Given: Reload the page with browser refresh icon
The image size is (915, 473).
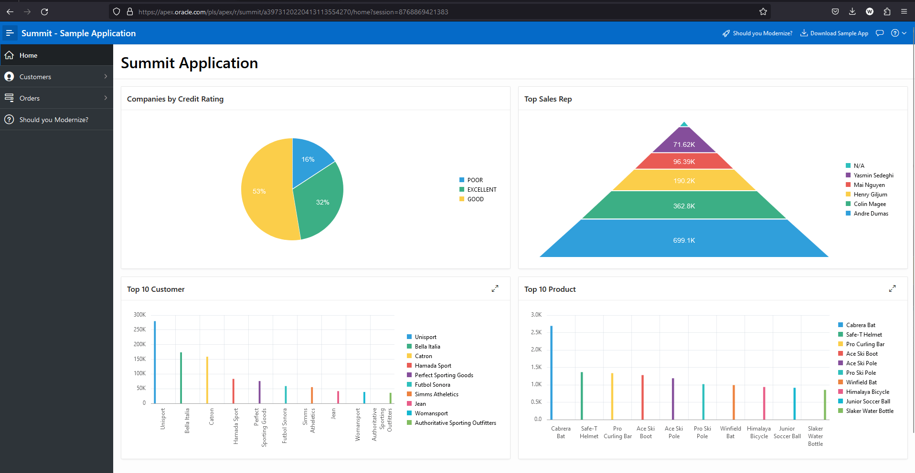Looking at the screenshot, I should click(x=44, y=11).
